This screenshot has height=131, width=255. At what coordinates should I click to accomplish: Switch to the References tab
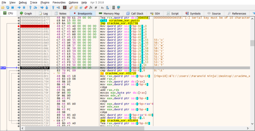coord(237,14)
